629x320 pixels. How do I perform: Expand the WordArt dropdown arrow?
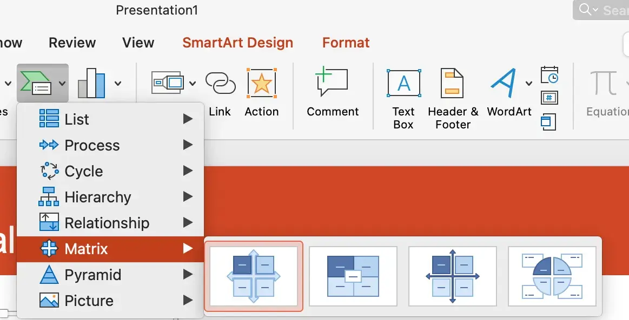point(529,84)
